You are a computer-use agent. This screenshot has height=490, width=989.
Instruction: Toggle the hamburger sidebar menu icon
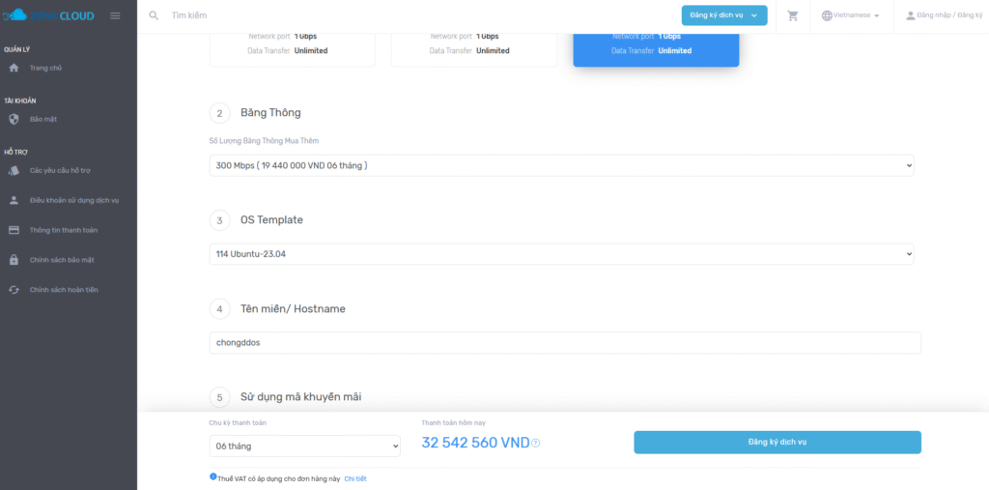click(x=116, y=15)
